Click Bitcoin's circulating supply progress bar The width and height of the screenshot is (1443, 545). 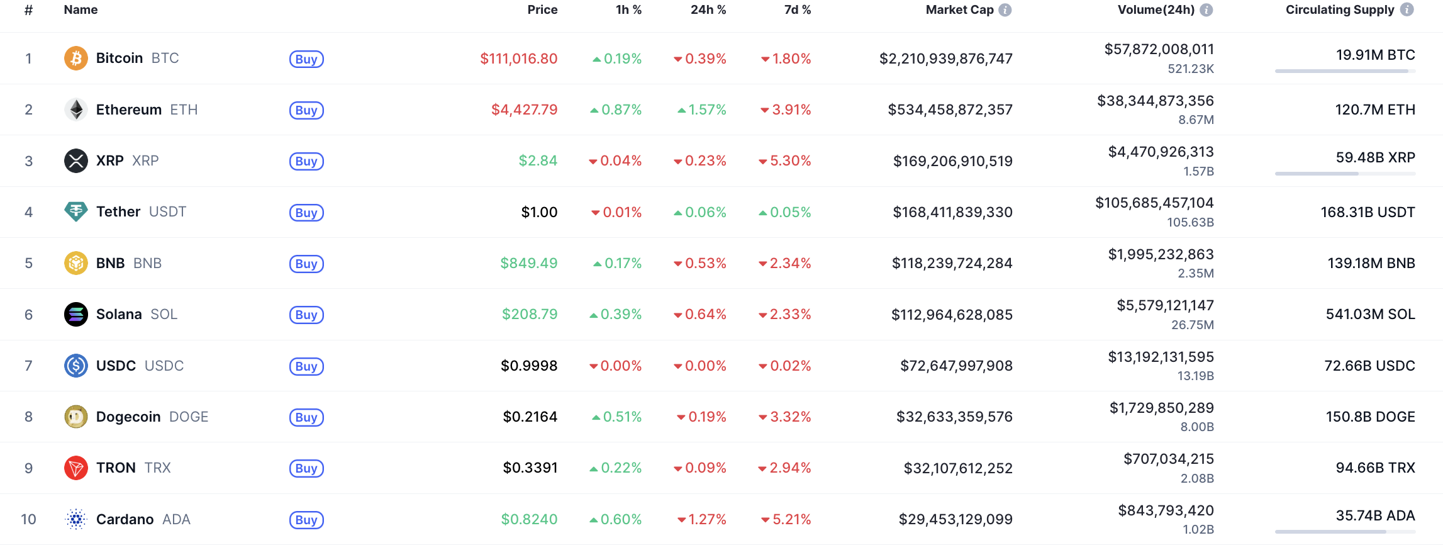pos(1345,71)
